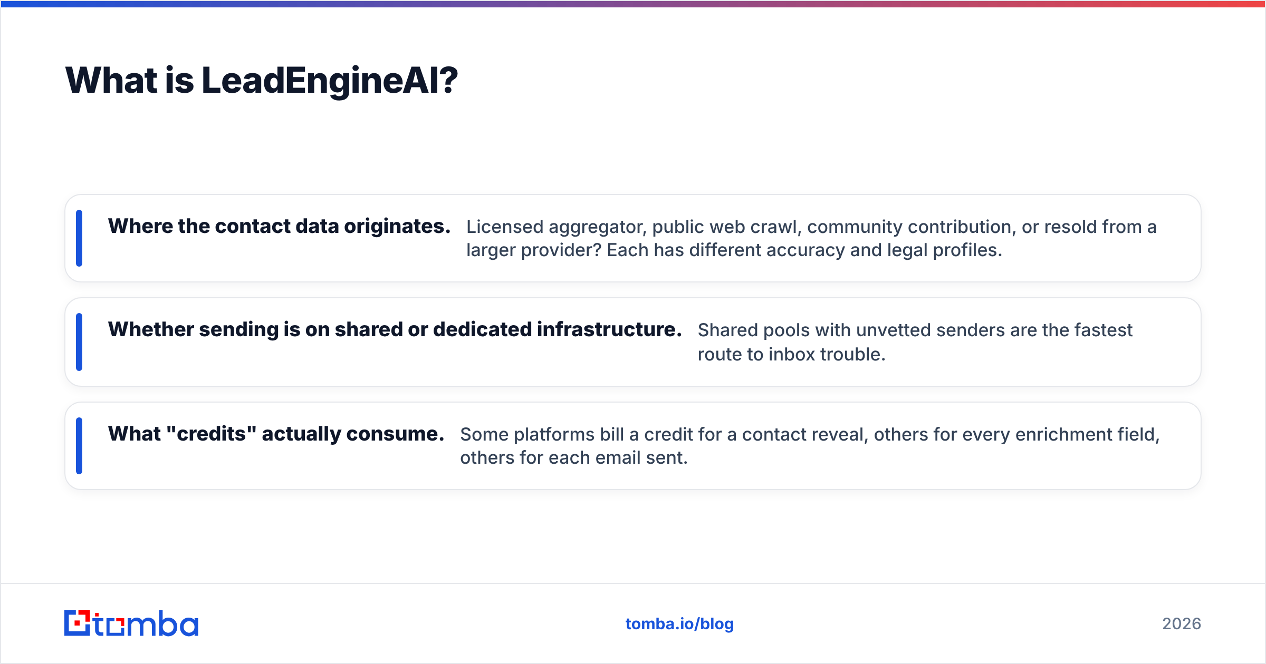Image resolution: width=1266 pixels, height=664 pixels.
Task: Select 'Where the contact data originates.' heading
Action: 280,226
